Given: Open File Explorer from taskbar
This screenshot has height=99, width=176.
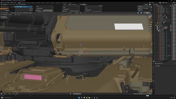Looking at the screenshot, I should (89, 98).
